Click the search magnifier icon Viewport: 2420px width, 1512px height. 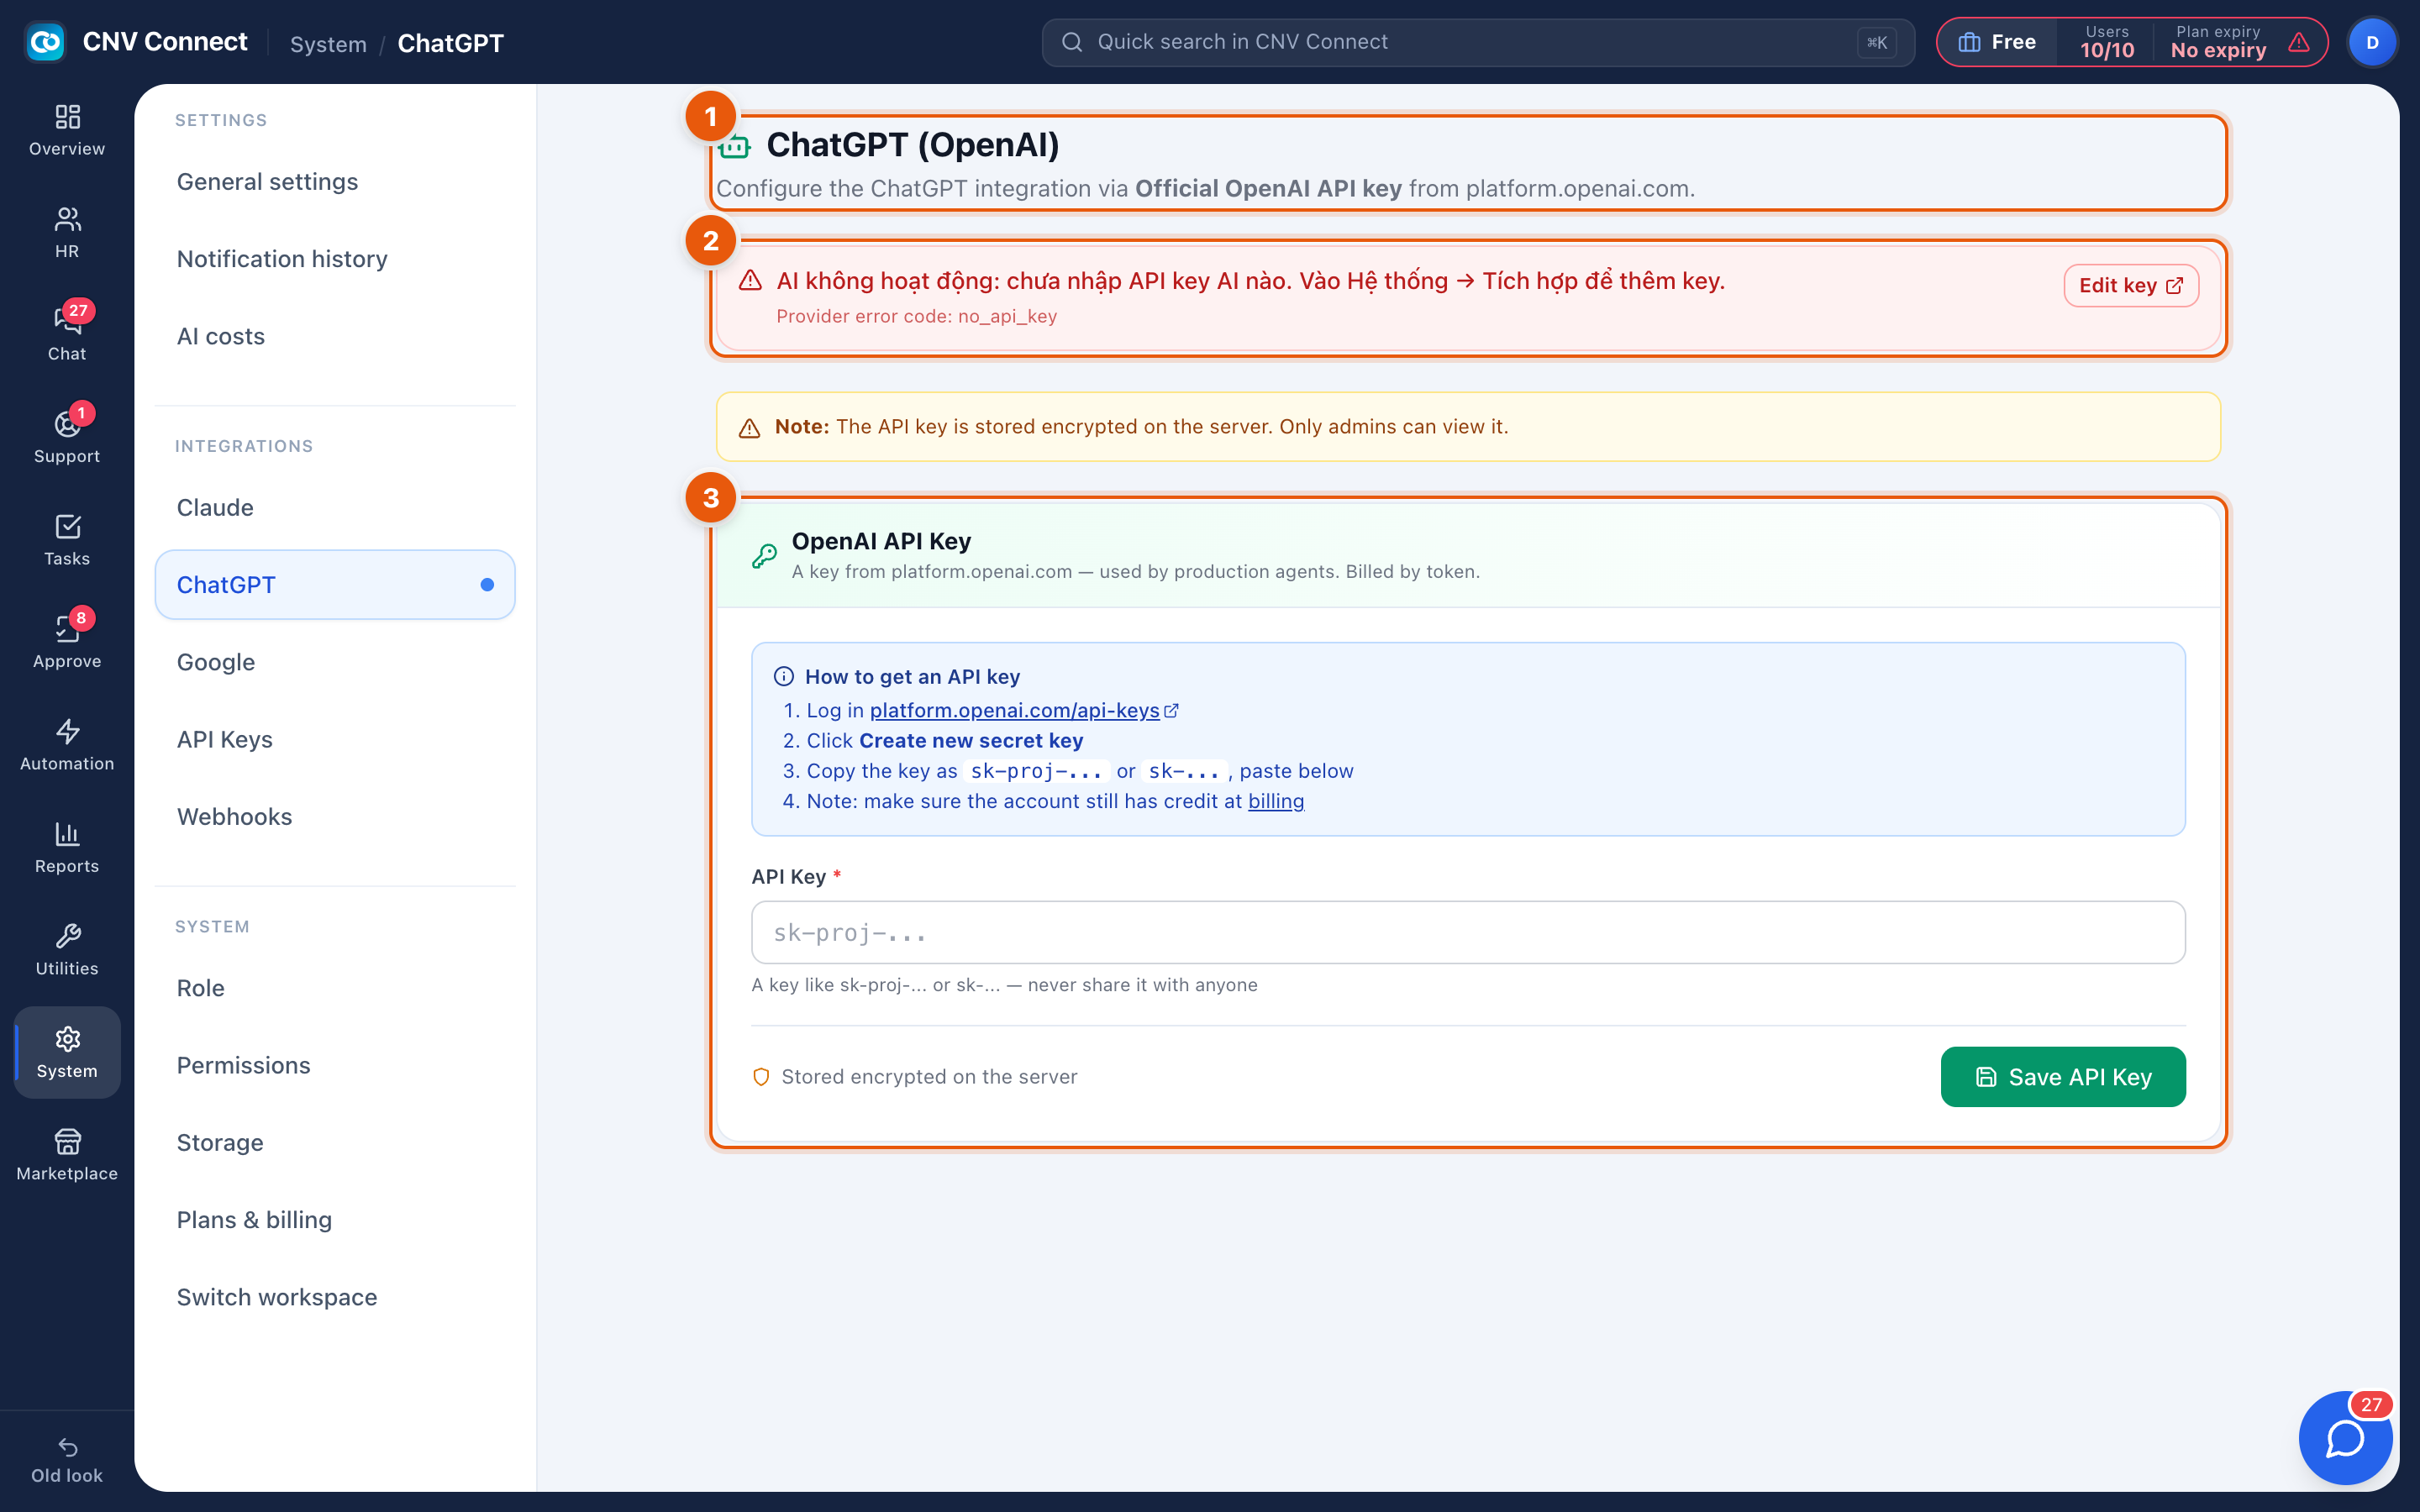coord(1072,42)
